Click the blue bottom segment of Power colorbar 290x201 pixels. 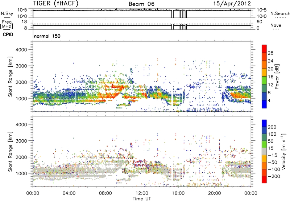click(x=264, y=104)
